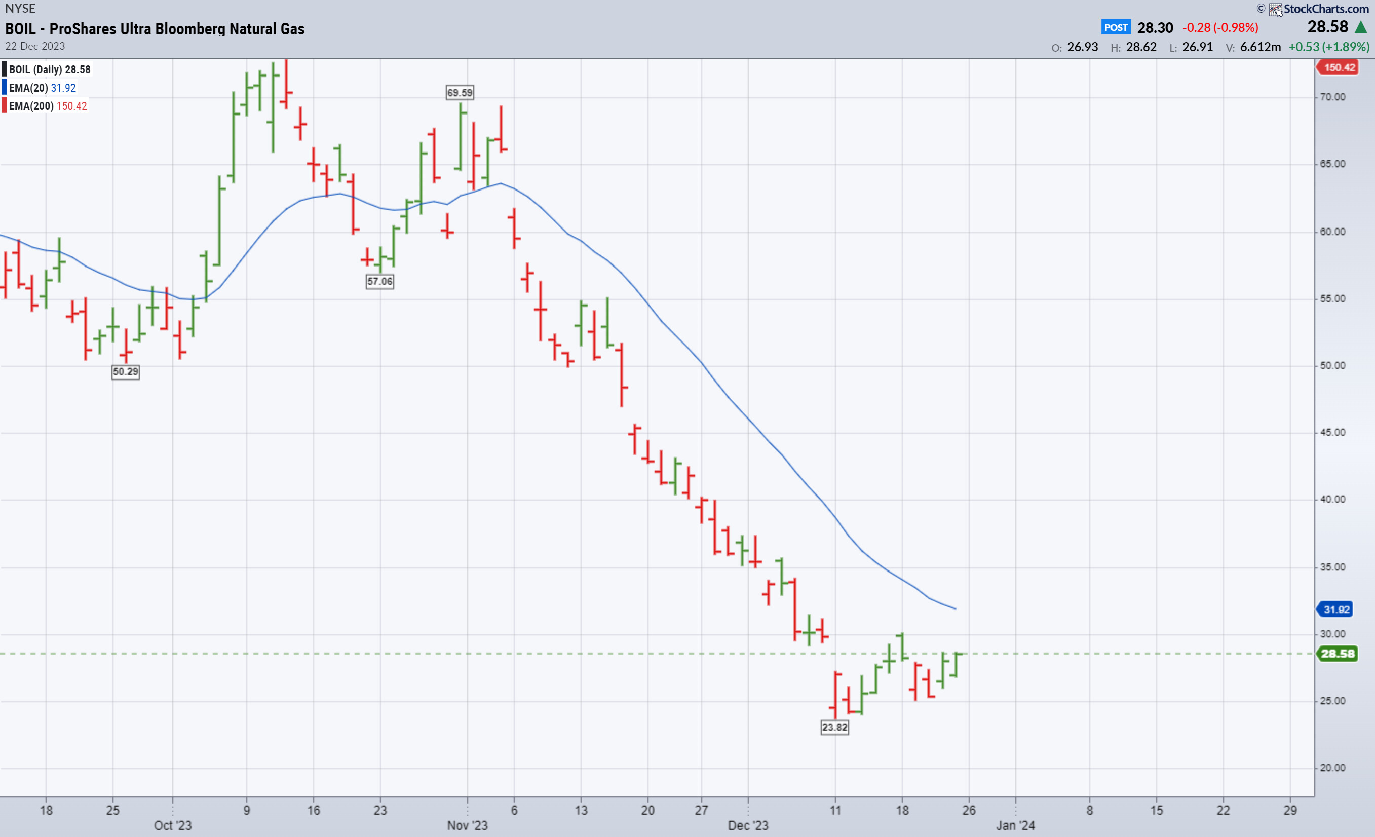This screenshot has width=1375, height=837.
Task: Click the 11 date tick label in December
Action: [x=835, y=810]
